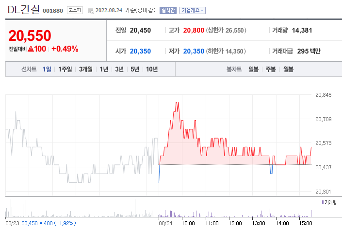Viewport: 342px width, 231px height.
Task: Click the 전일 value 20,450
Action: tap(140, 30)
